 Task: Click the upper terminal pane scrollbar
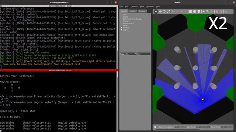click(x=117, y=59)
